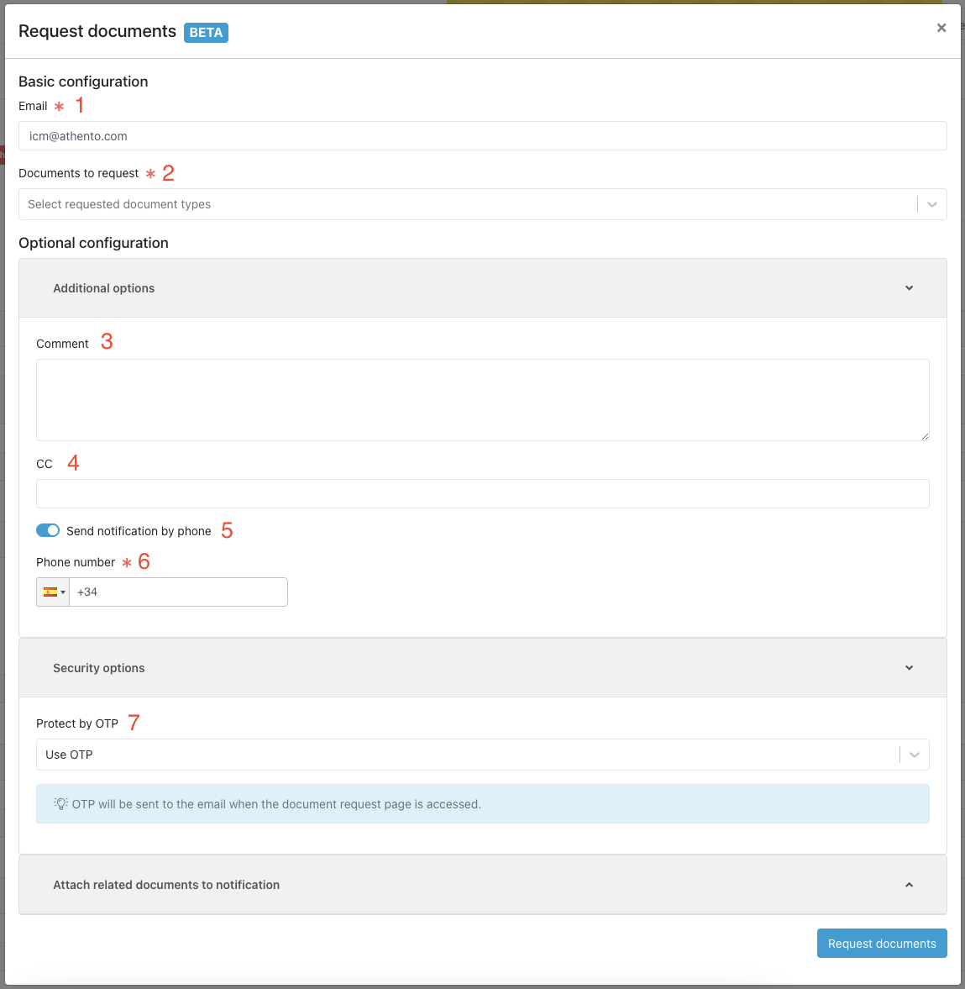Image resolution: width=965 pixels, height=989 pixels.
Task: Click the Request documents button
Action: pos(882,944)
